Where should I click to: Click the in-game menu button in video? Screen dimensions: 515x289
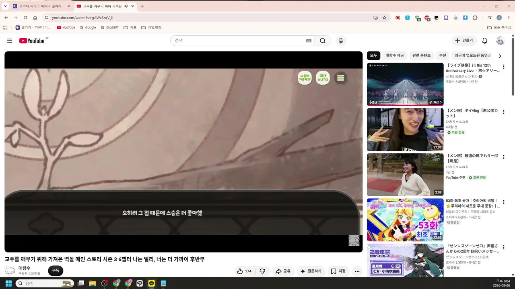pos(340,78)
